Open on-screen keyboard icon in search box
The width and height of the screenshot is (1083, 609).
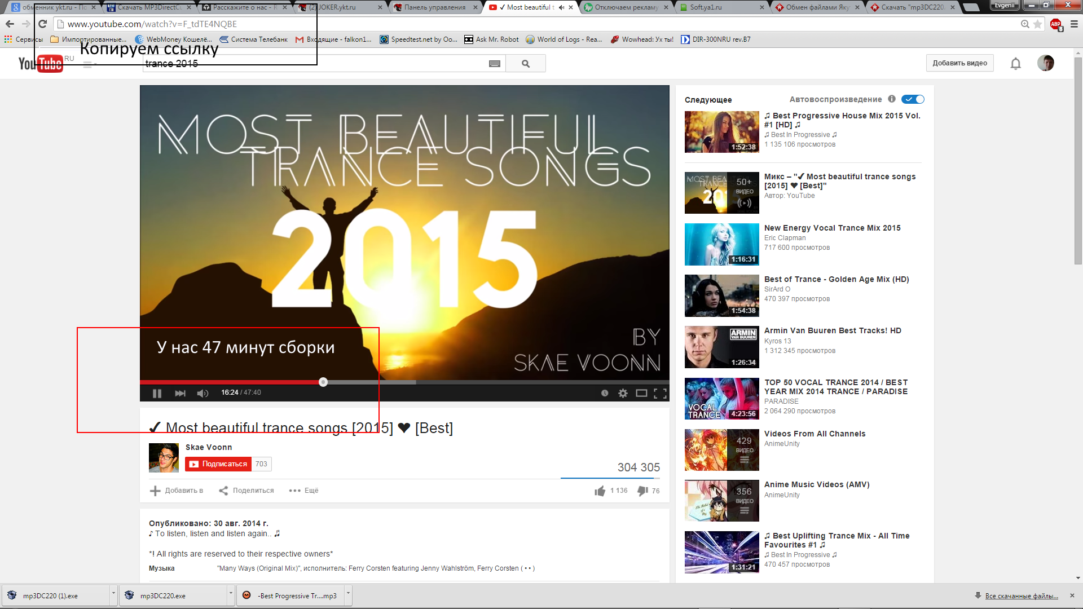click(495, 64)
